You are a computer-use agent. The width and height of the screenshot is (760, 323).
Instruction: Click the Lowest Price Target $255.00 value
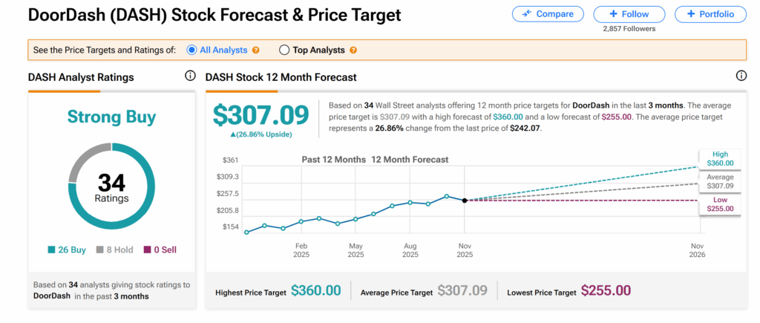point(606,291)
